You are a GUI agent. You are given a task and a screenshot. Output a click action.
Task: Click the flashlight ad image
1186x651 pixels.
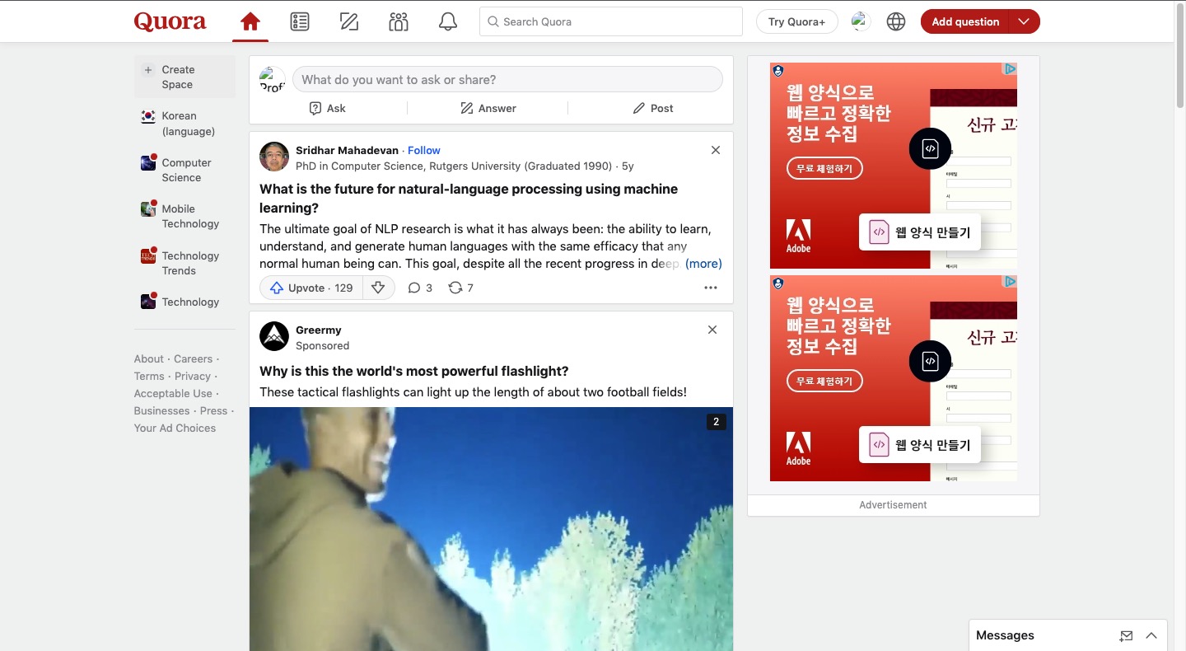(x=491, y=529)
